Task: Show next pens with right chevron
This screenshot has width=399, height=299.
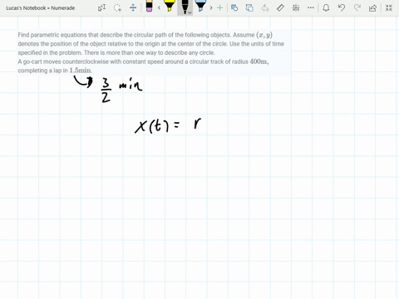Action: pos(211,7)
